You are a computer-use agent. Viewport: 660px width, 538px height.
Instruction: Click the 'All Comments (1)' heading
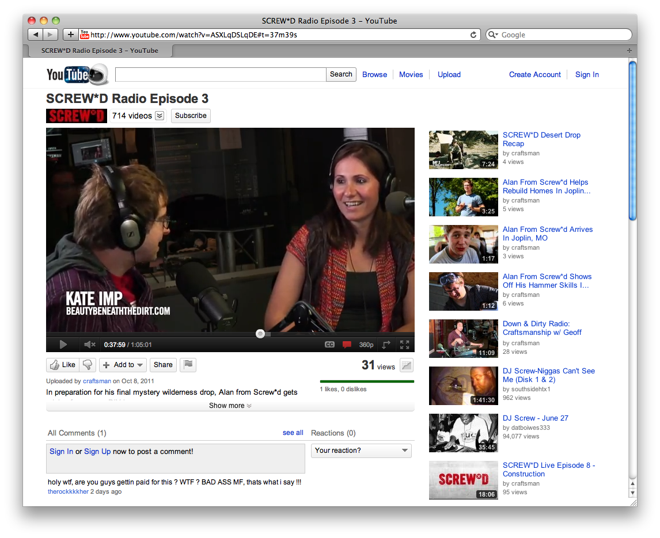click(x=77, y=433)
